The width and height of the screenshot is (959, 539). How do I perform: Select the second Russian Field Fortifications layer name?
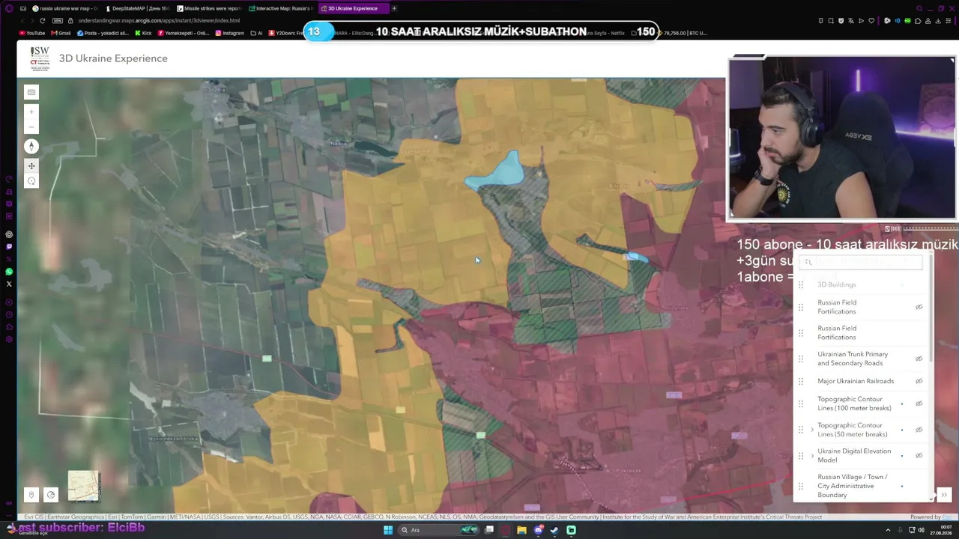tap(837, 332)
